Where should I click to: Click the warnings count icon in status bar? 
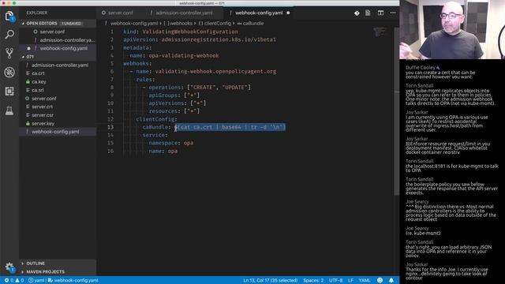[x=20, y=281]
